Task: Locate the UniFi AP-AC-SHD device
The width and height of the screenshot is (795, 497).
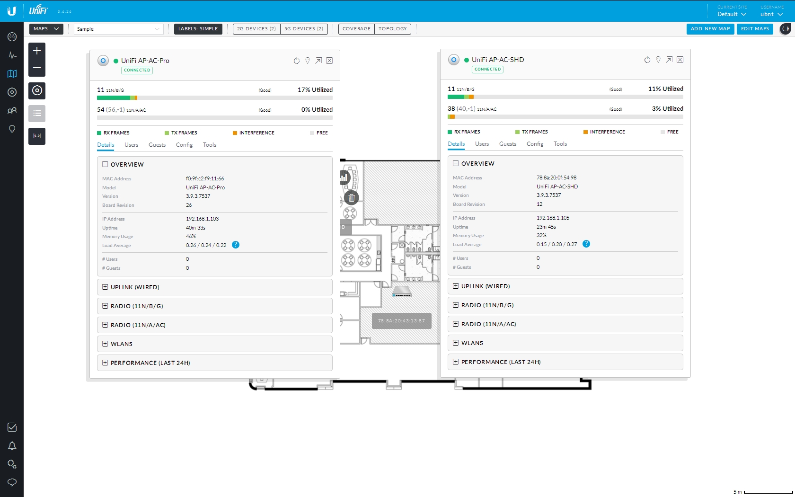Action: [658, 60]
